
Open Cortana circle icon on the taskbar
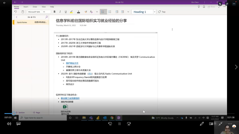point(70,118)
